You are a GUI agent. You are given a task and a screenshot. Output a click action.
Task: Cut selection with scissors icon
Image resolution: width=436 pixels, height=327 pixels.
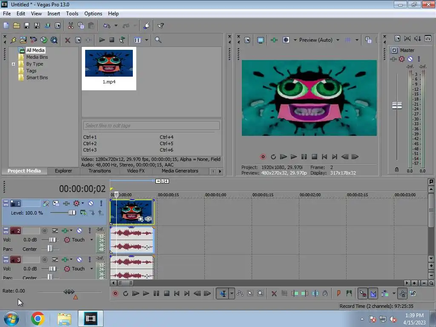pyautogui.click(x=71, y=26)
